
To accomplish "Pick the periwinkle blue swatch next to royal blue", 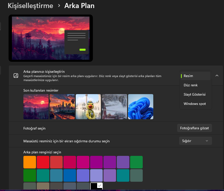I will coord(83,175).
